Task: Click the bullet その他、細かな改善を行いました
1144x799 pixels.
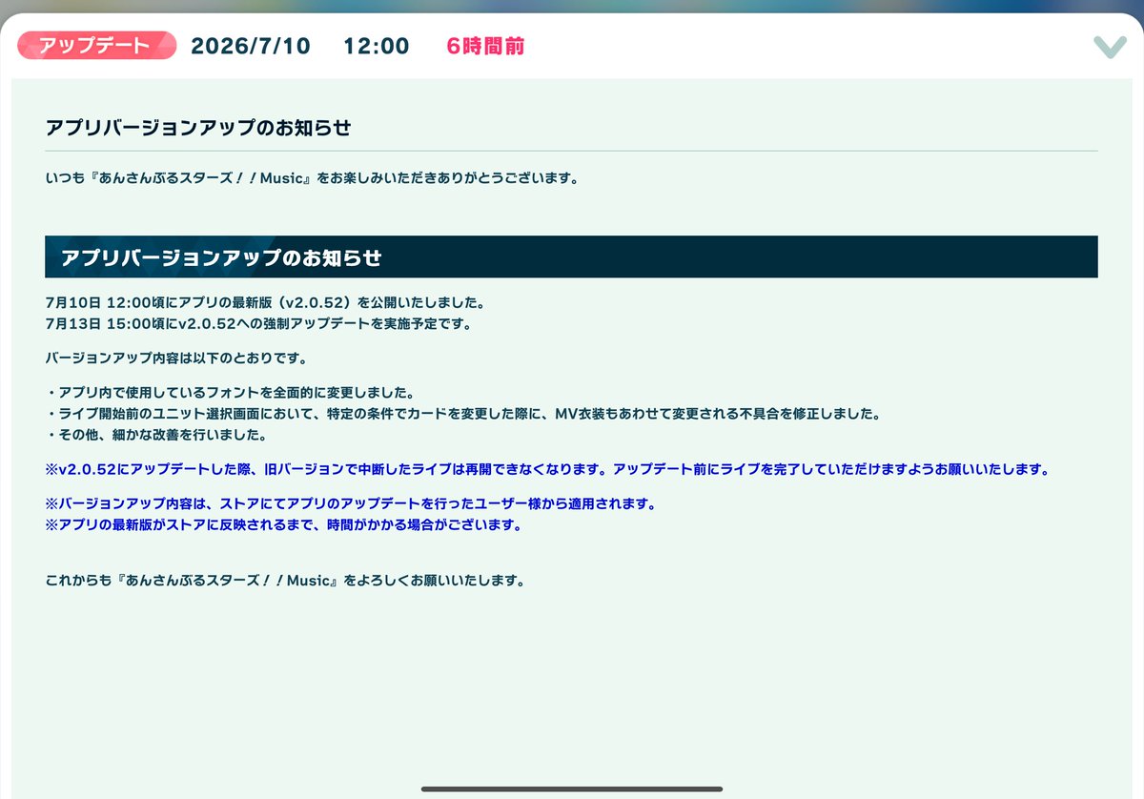Action: 158,435
